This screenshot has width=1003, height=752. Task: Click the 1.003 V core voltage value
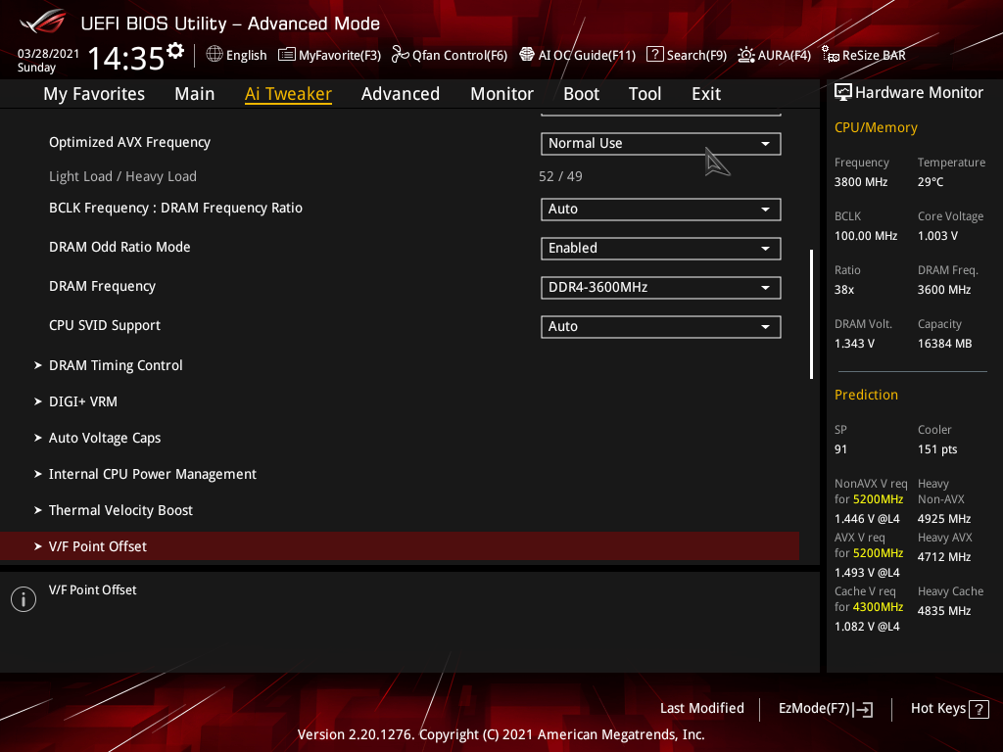click(937, 236)
